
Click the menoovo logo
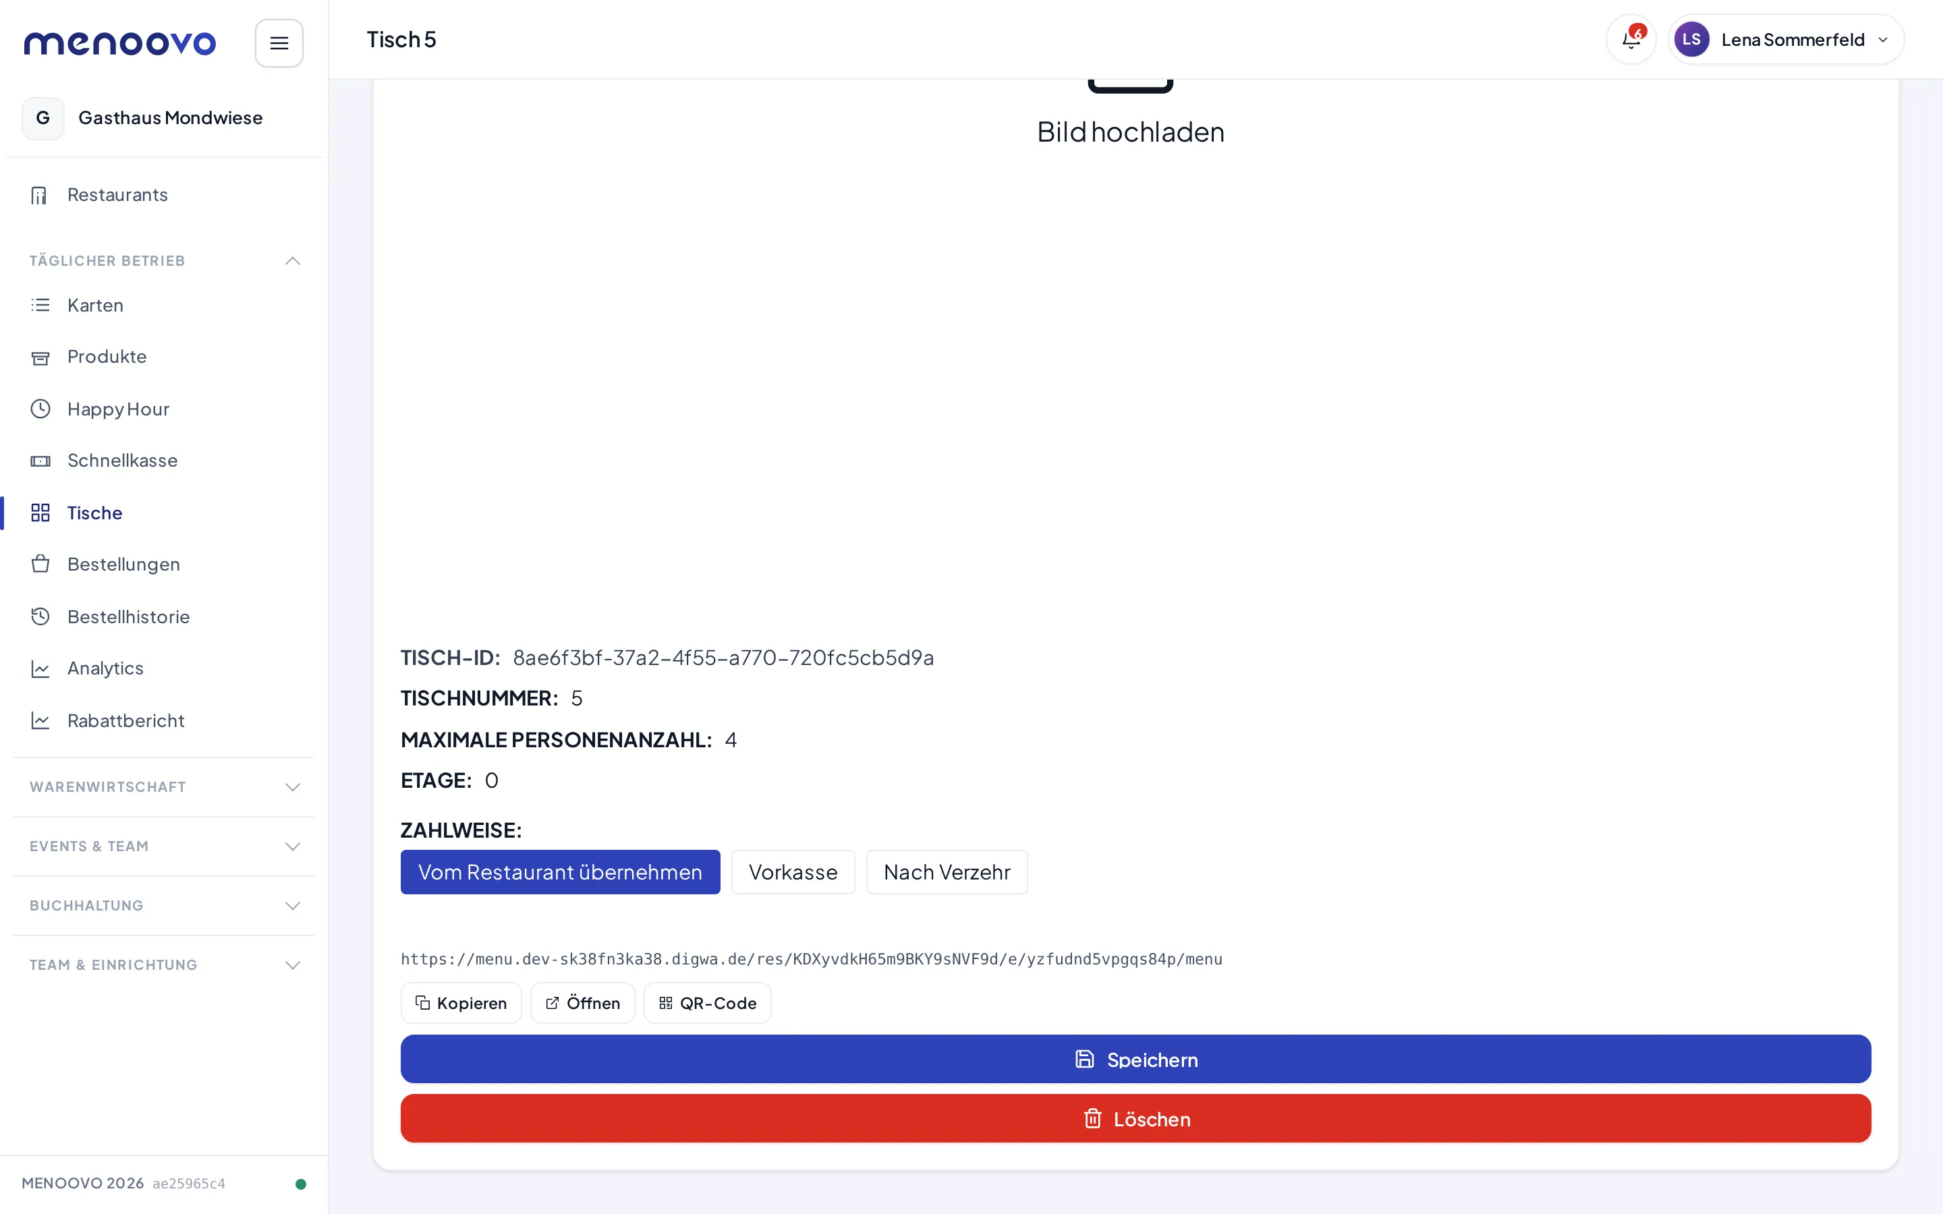pyautogui.click(x=119, y=42)
